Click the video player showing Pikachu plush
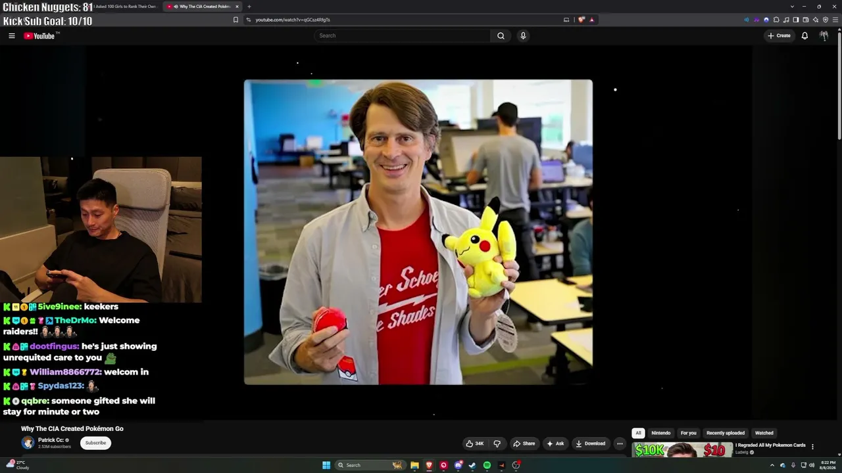The height and width of the screenshot is (473, 842). (418, 232)
